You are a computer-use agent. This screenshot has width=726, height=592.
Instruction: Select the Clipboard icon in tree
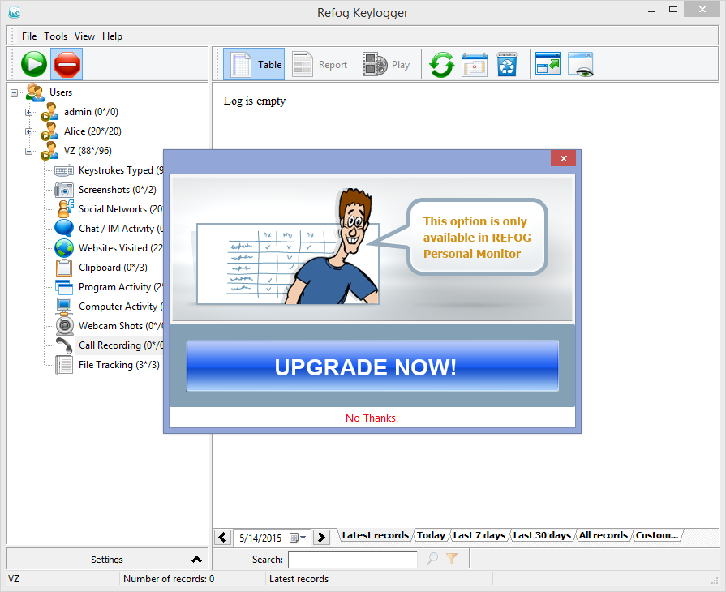[x=64, y=268]
